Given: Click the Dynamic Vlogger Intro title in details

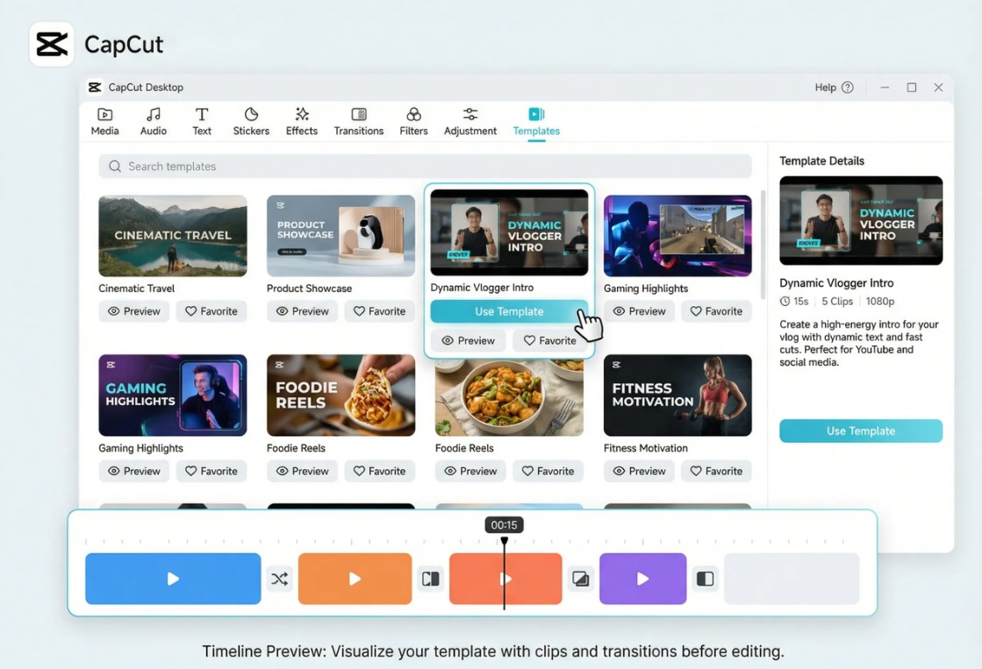Looking at the screenshot, I should (836, 283).
